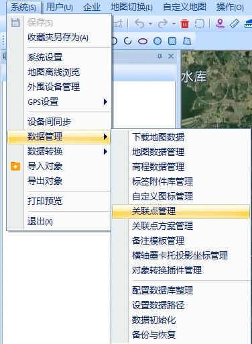
Task: Open dropdown arrow next to undo
Action: (150, 24)
